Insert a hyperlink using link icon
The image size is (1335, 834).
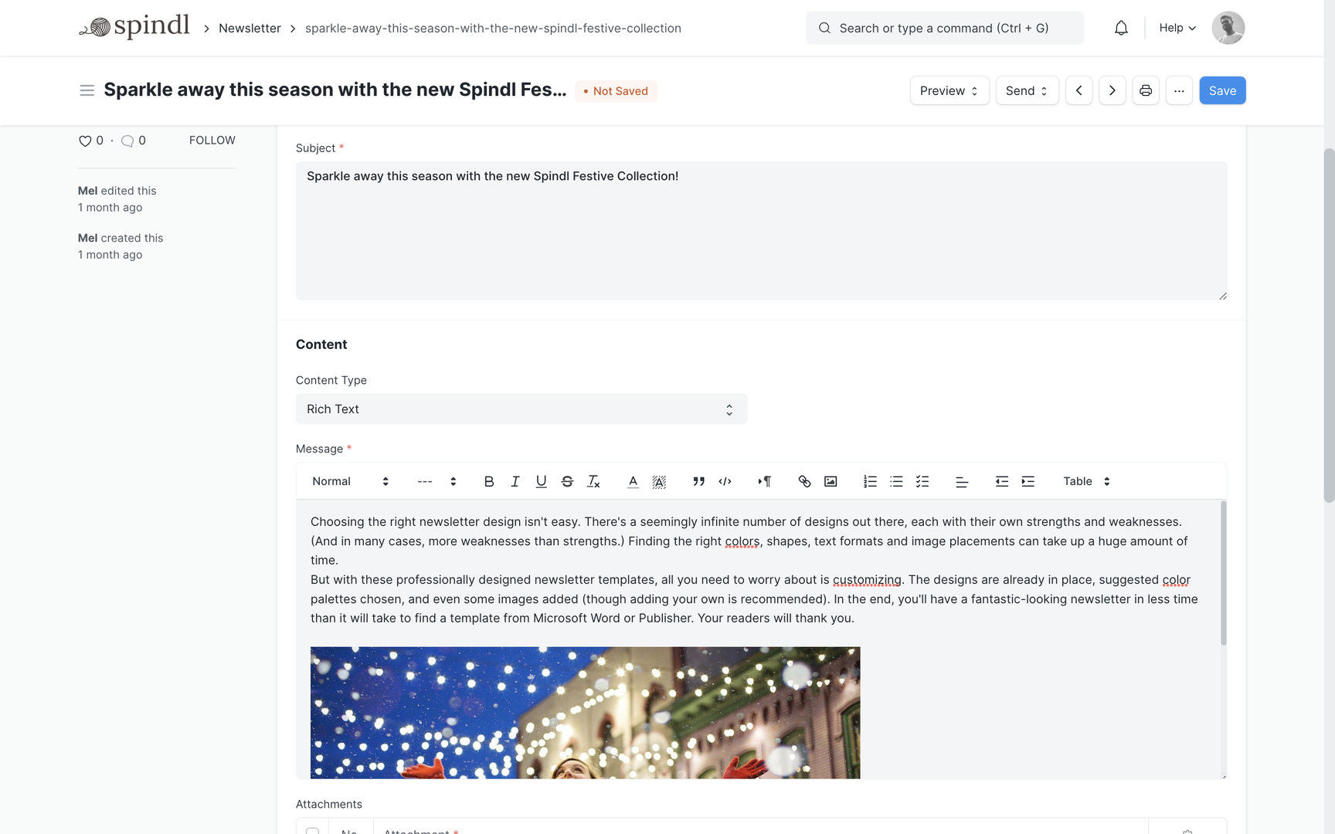[x=804, y=481]
